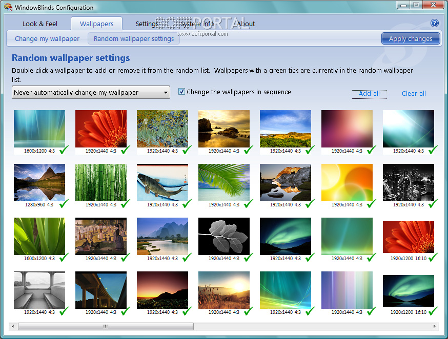This screenshot has height=339, width=448.
Task: Toggle Change the wallpapers in sequence checkbox
Action: point(181,92)
